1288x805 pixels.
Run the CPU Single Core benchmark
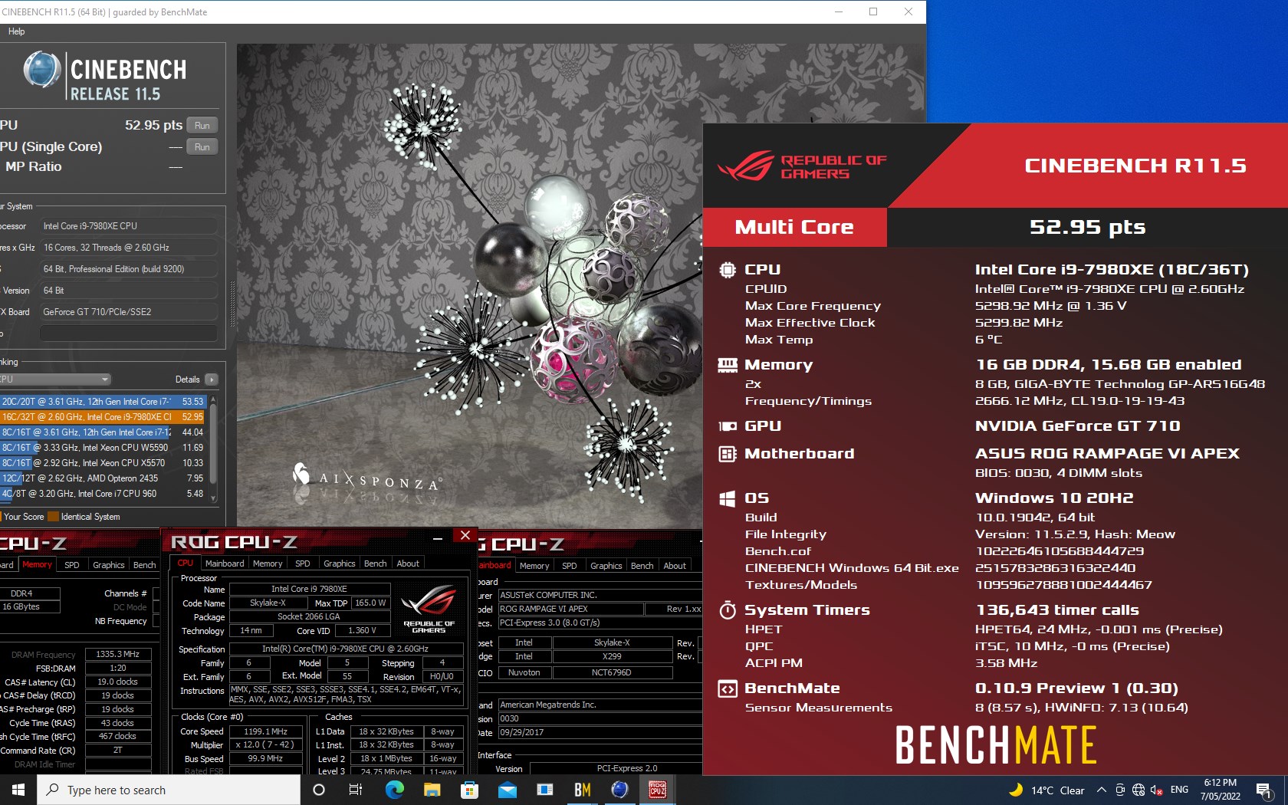[x=202, y=146]
